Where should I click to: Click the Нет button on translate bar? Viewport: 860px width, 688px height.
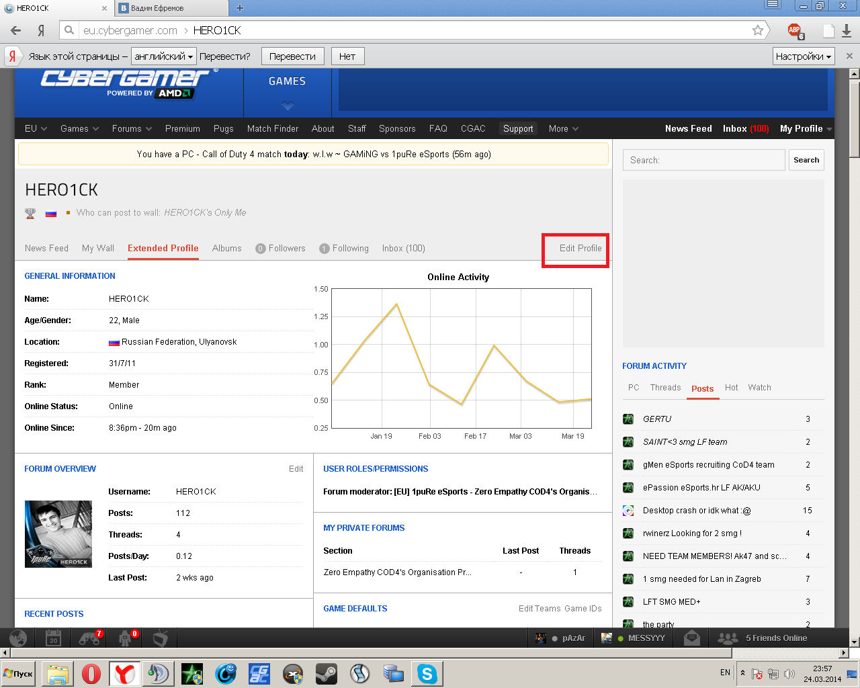347,56
